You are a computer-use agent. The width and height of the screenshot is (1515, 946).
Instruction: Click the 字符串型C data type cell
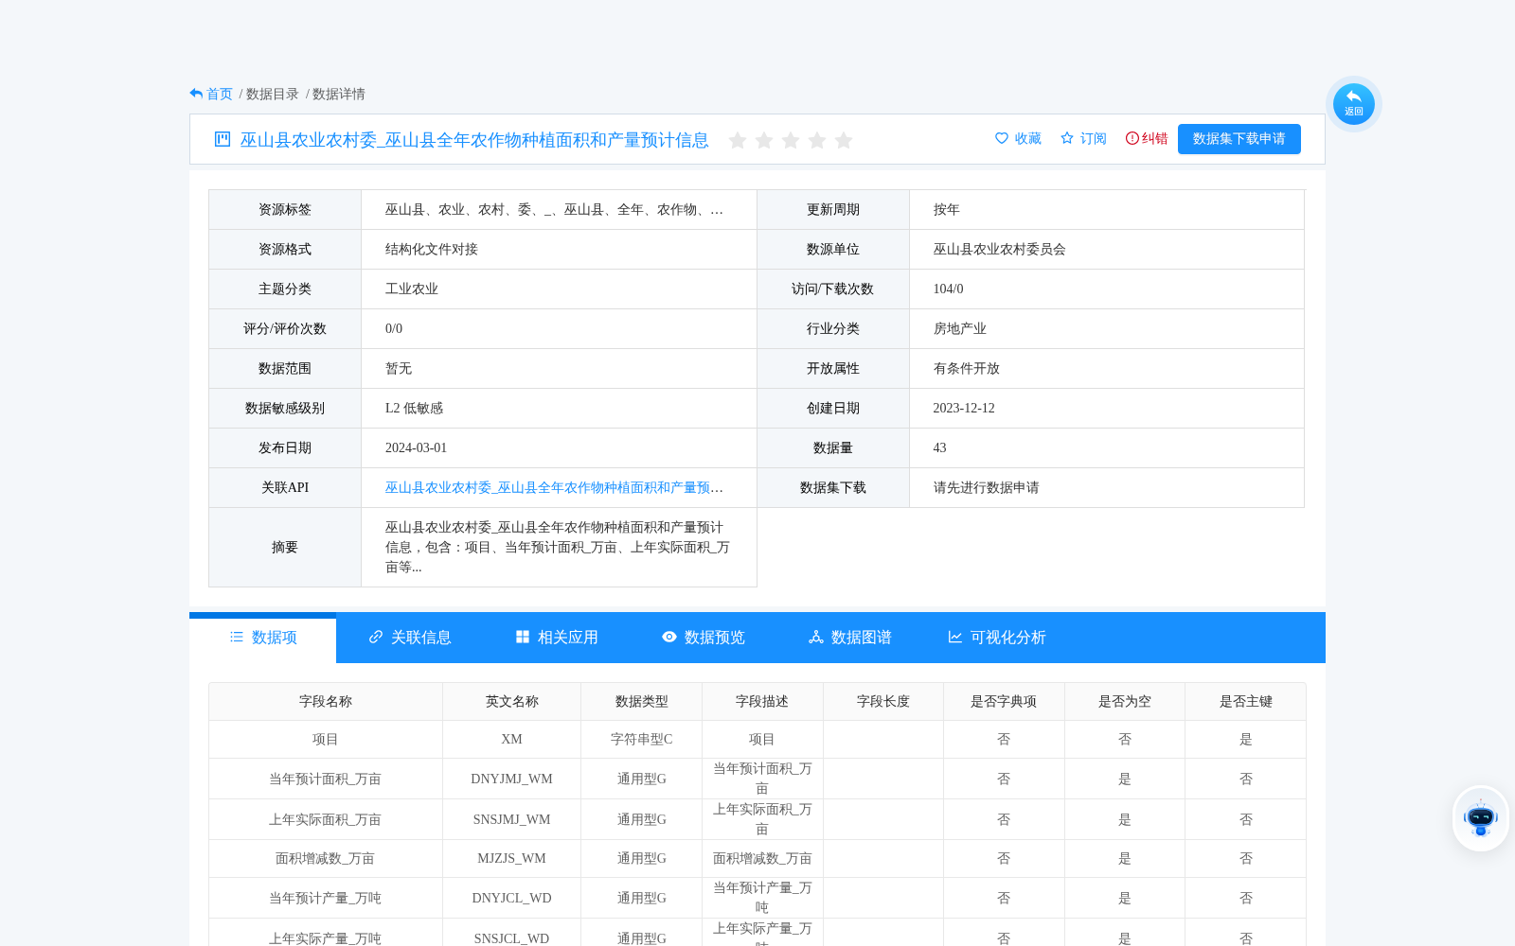pyautogui.click(x=642, y=740)
